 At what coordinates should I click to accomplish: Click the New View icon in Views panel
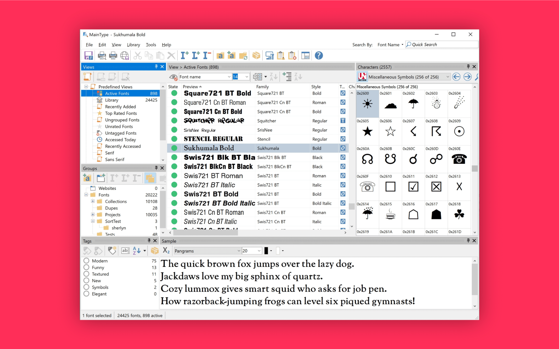pos(87,77)
